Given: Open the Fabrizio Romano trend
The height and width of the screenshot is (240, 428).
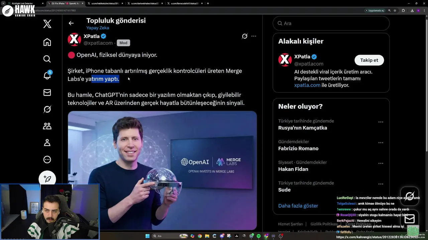Looking at the screenshot, I should (298, 148).
